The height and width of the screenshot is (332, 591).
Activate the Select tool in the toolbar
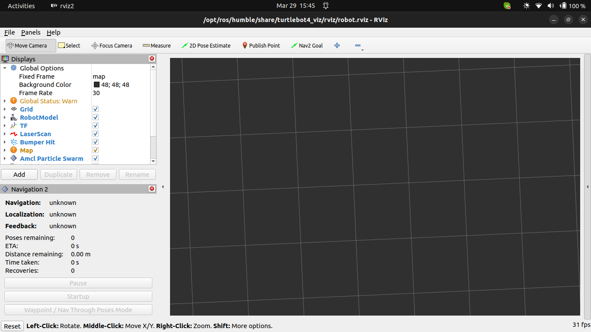pos(69,45)
